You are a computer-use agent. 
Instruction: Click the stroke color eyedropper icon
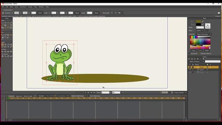(x=203, y=25)
